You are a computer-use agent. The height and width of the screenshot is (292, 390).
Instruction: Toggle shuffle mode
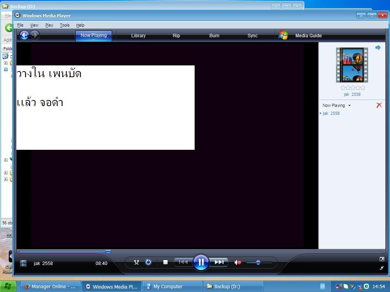(136, 262)
